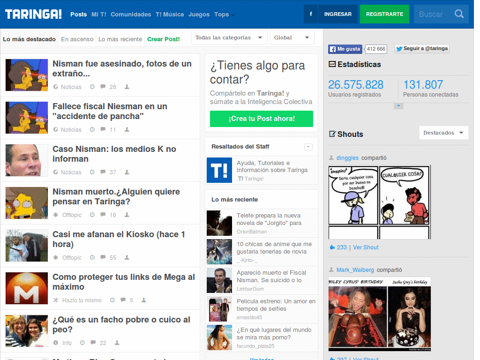The width and height of the screenshot is (480, 360).
Task: Click the comment icon on Nisman fue asesinado post
Action: coord(103,87)
